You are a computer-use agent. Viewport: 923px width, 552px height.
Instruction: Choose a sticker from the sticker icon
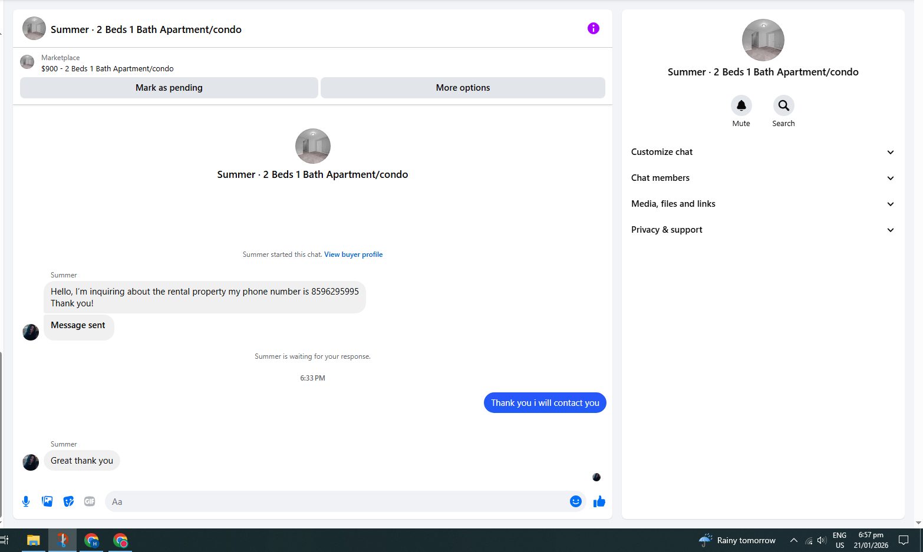(68, 501)
